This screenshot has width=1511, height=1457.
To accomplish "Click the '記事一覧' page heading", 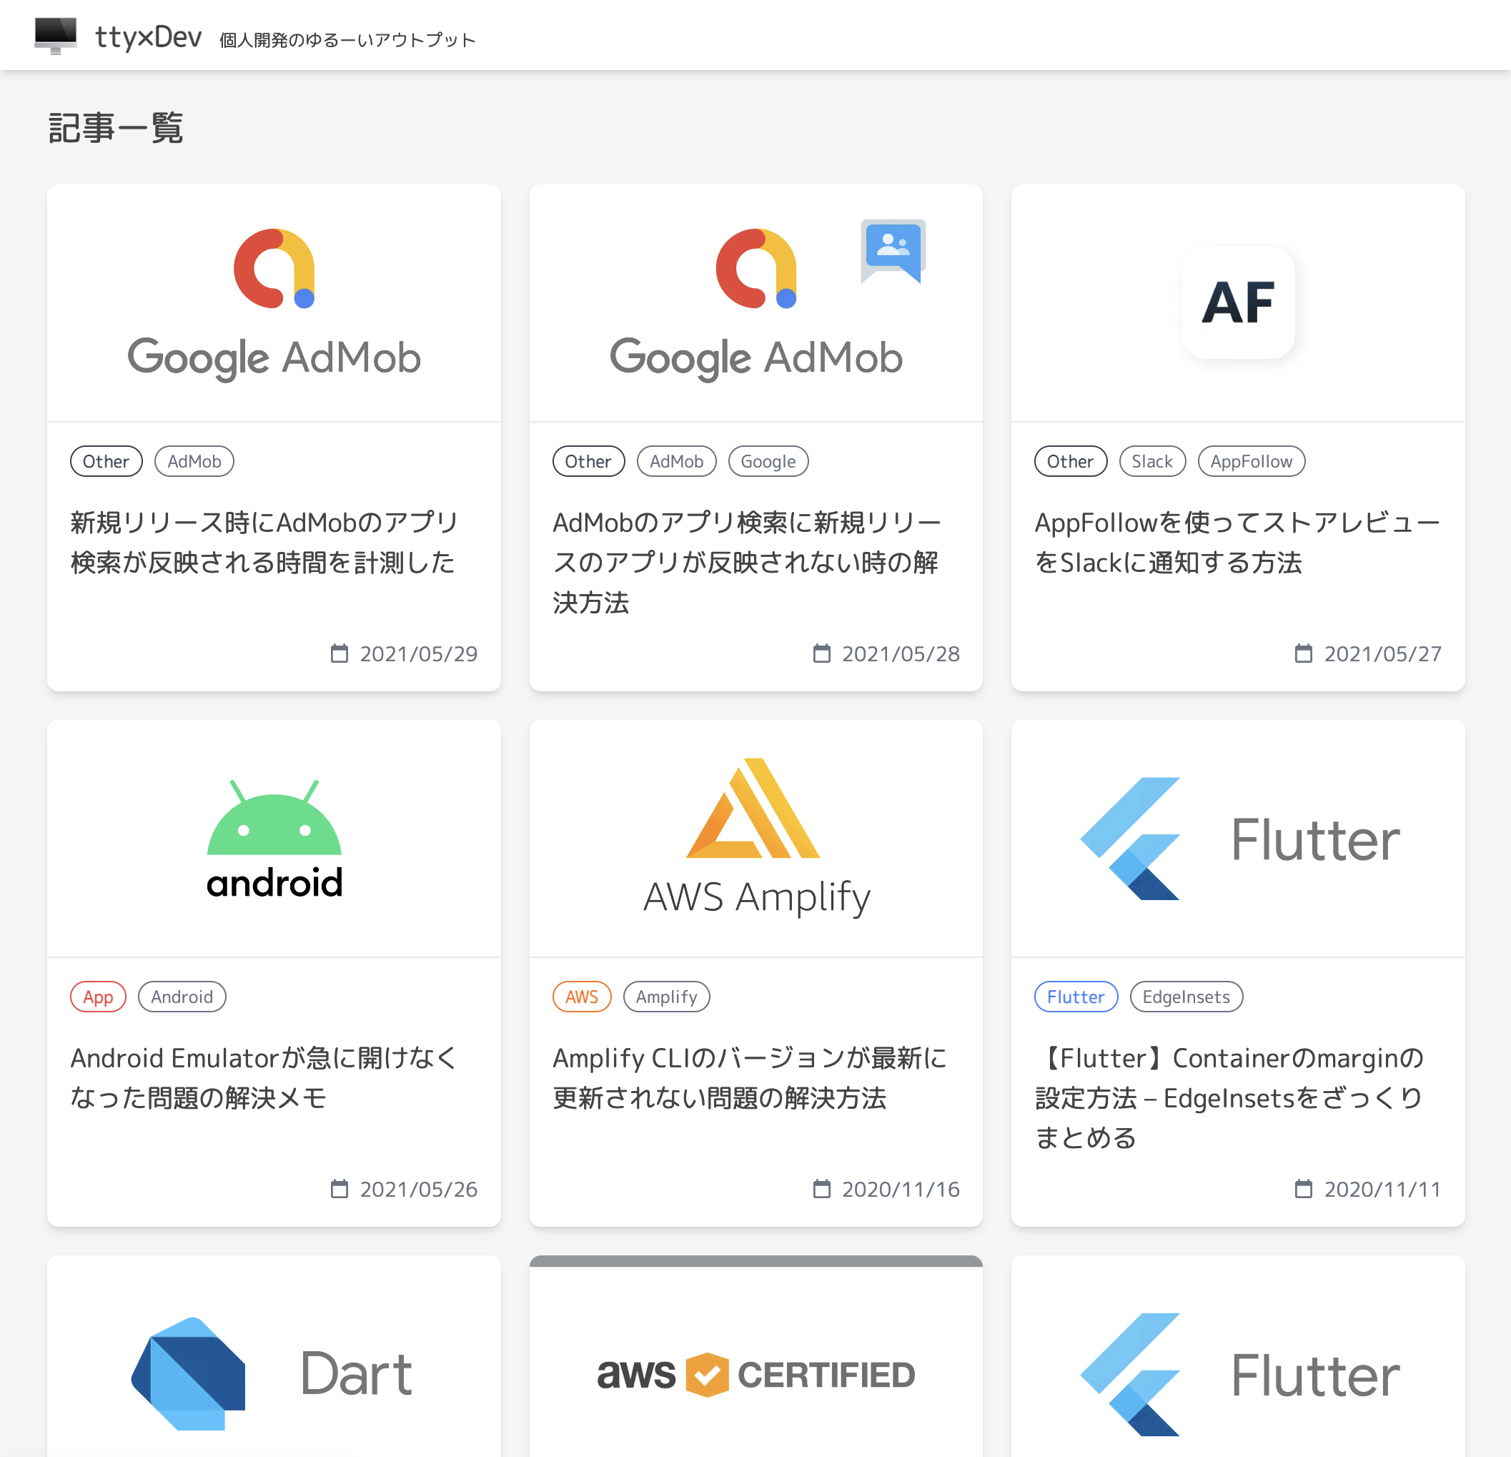I will pos(116,127).
